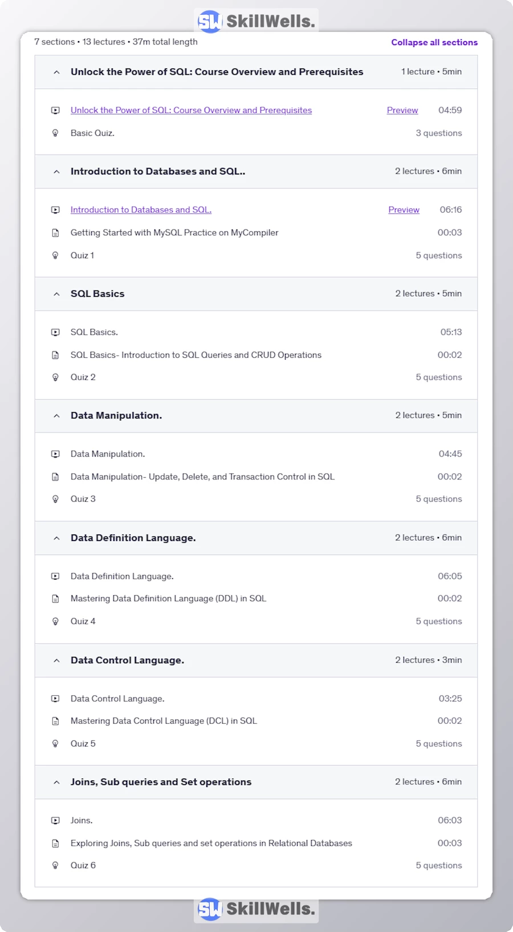Click Collapse all sections link
Screen dimensions: 513x932
point(434,42)
